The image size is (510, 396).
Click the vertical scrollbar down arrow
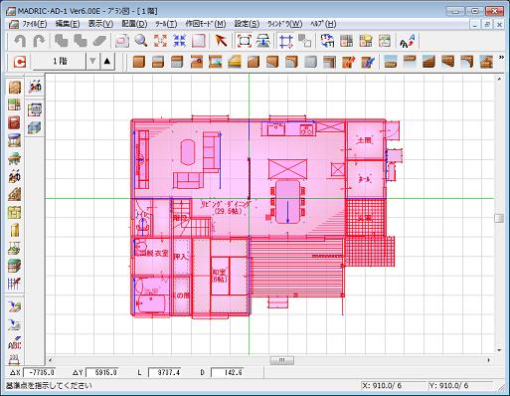[499, 350]
